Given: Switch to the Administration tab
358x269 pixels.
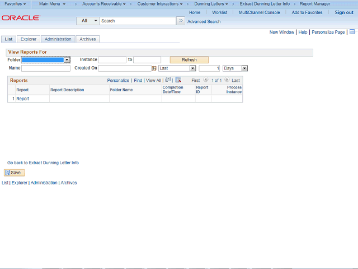Looking at the screenshot, I should click(58, 39).
